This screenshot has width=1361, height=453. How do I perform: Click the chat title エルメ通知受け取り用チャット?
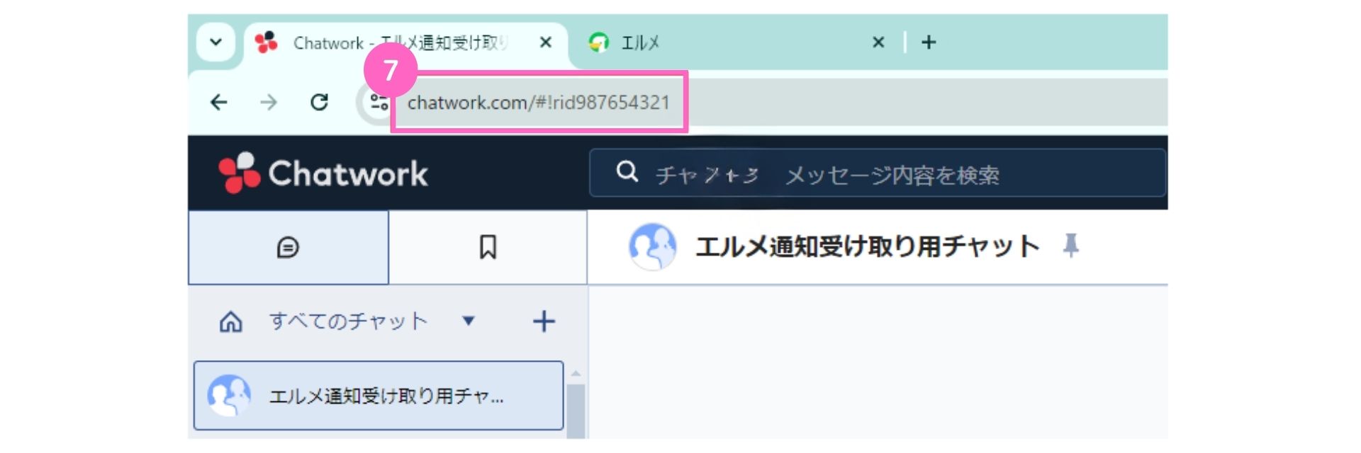pyautogui.click(x=868, y=246)
